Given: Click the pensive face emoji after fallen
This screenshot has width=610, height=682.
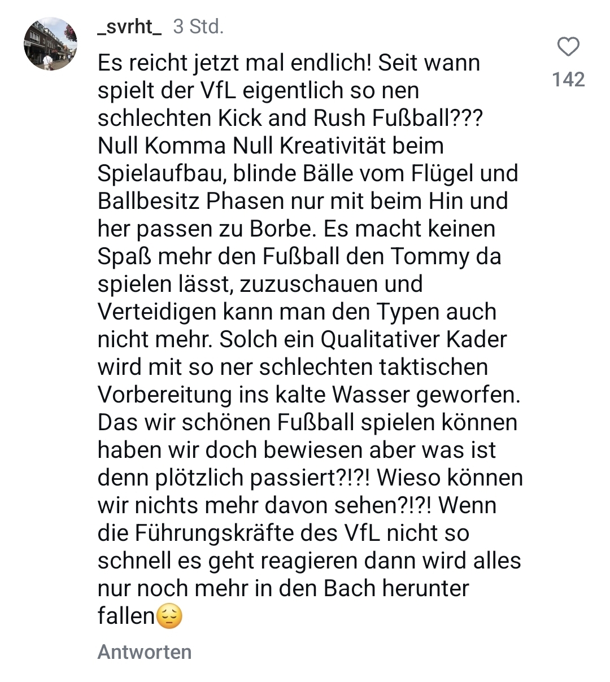Looking at the screenshot, I should (169, 617).
